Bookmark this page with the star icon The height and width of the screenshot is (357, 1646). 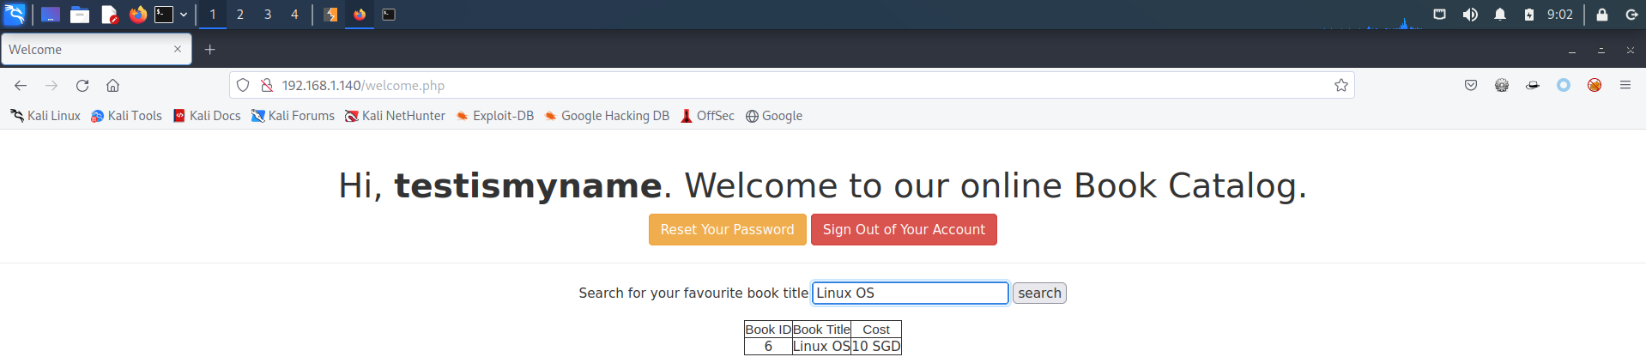pos(1340,86)
